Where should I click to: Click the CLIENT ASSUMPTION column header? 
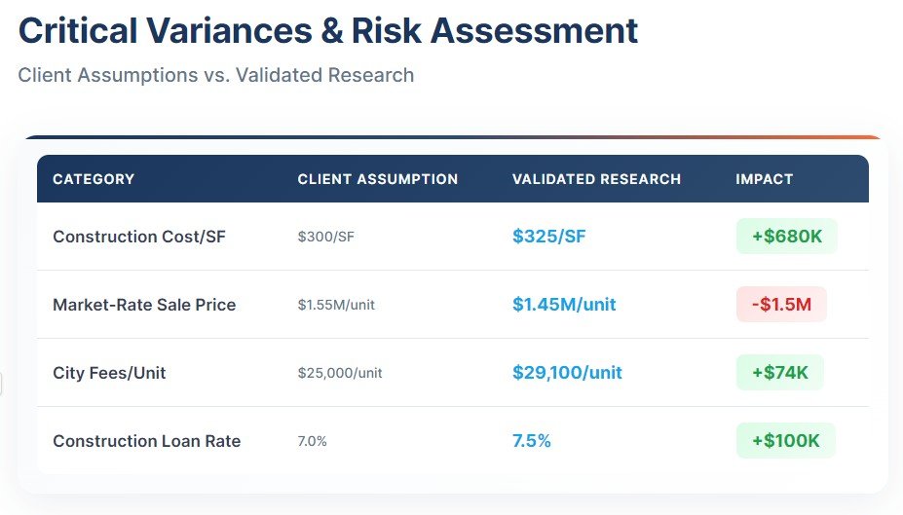377,179
